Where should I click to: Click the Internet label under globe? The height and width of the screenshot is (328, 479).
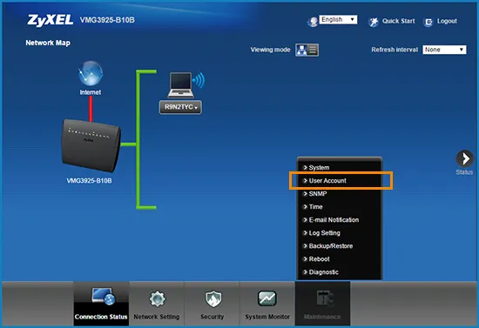91,92
